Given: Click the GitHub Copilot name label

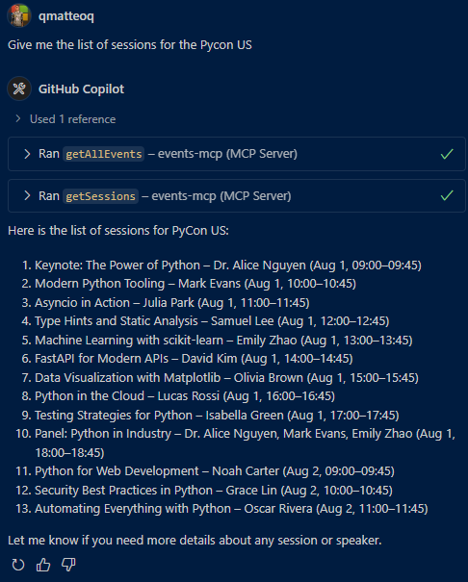Looking at the screenshot, I should tap(81, 89).
